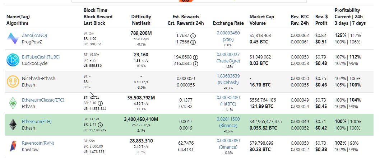Viewport: 380px width, 159px height.
Task: Click the Exchange Rate column header
Action: pyautogui.click(x=228, y=23)
